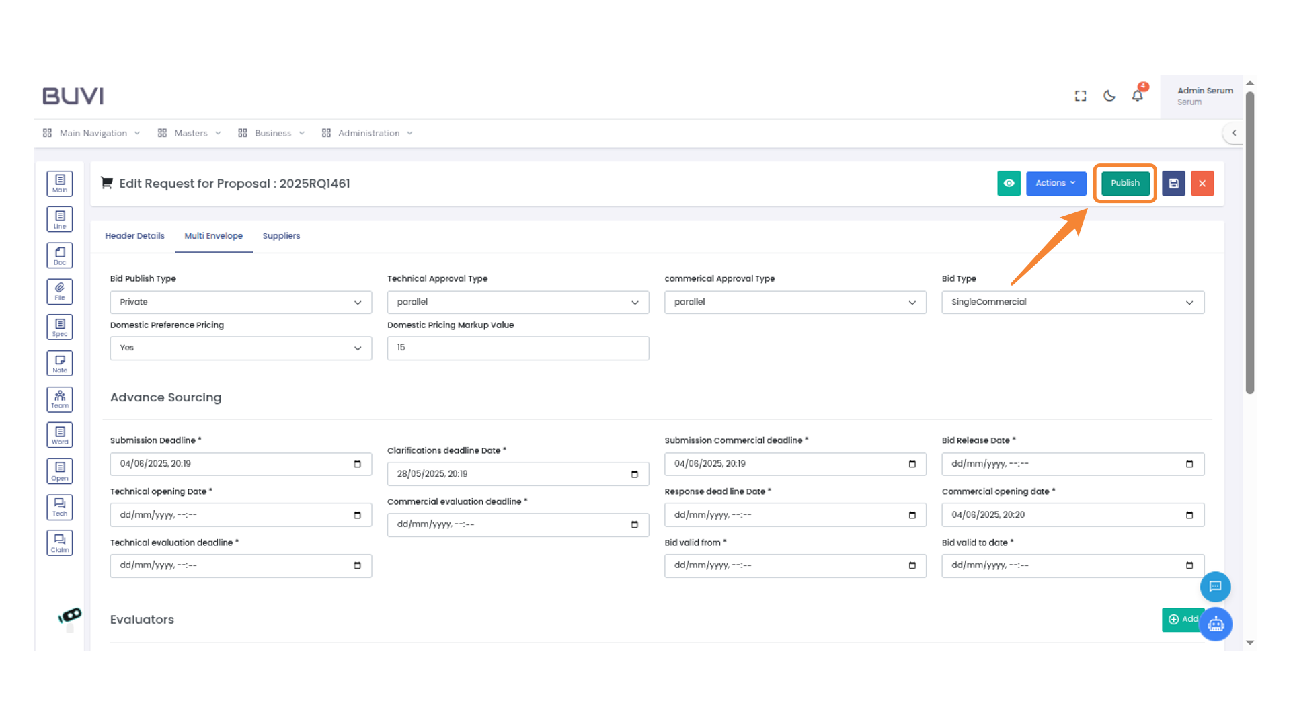Click the Publish button

tap(1125, 183)
